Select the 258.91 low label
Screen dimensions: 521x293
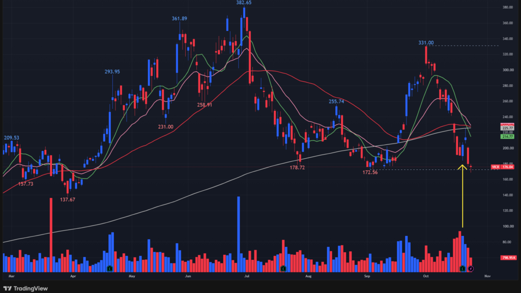click(x=205, y=105)
